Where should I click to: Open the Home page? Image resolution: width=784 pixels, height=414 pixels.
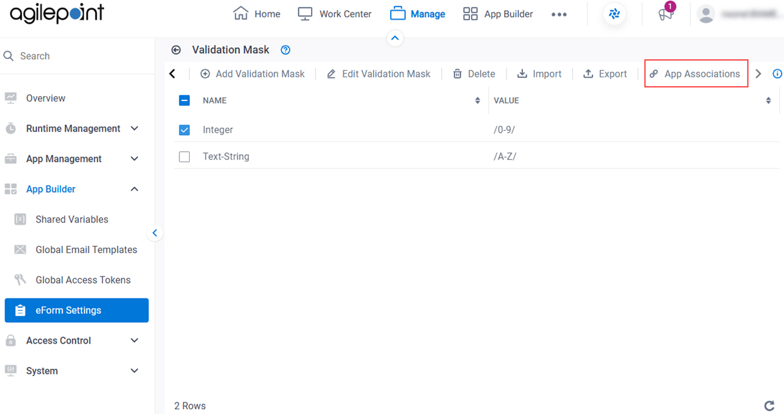point(257,14)
